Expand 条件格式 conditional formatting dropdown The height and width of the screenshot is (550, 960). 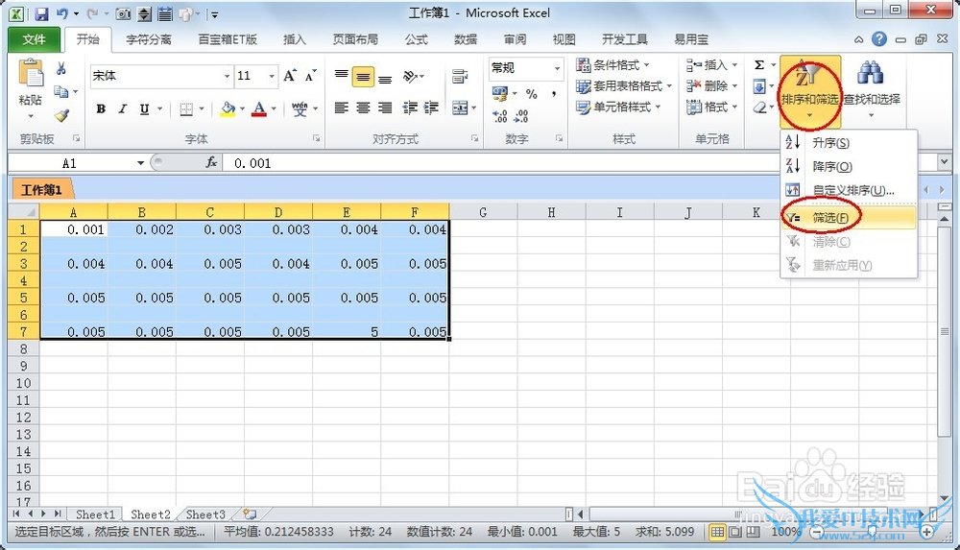[646, 65]
